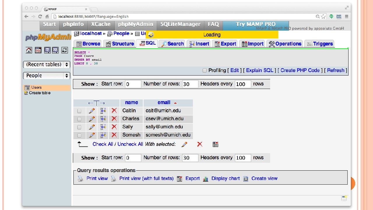Click the reload navigation frame icon in sidebar
This screenshot has width=373, height=210.
65,50
